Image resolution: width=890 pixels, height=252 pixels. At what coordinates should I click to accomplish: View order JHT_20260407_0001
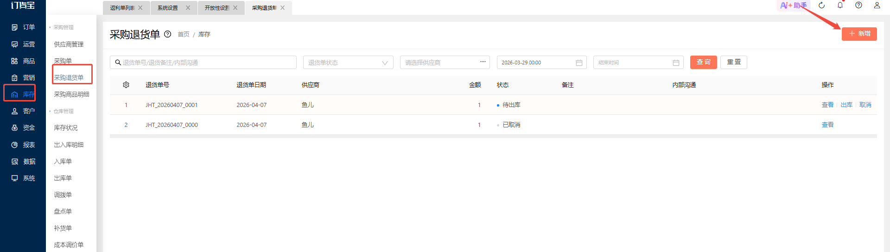click(x=827, y=105)
